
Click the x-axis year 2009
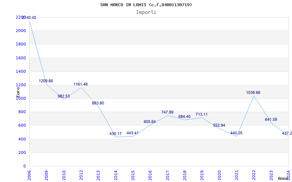[x=47, y=175]
